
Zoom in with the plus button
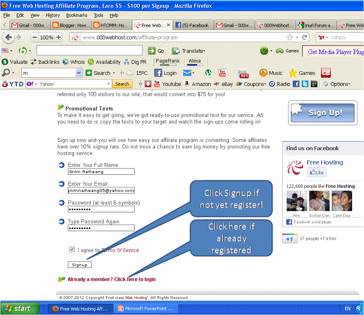click(58, 37)
